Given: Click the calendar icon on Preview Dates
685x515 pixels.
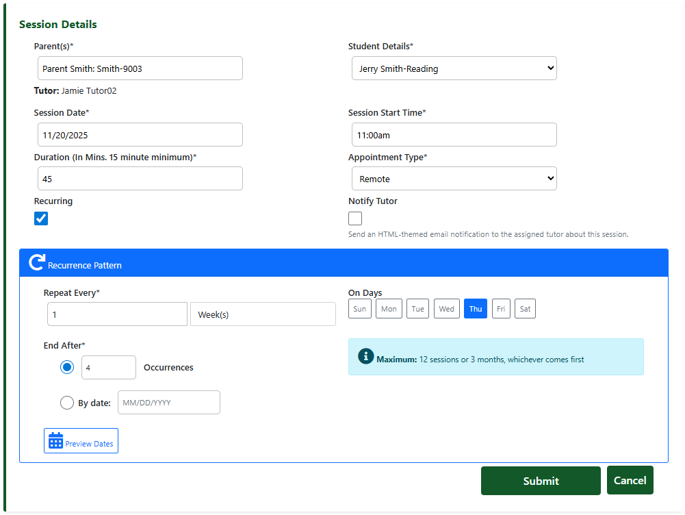Looking at the screenshot, I should coord(56,440).
